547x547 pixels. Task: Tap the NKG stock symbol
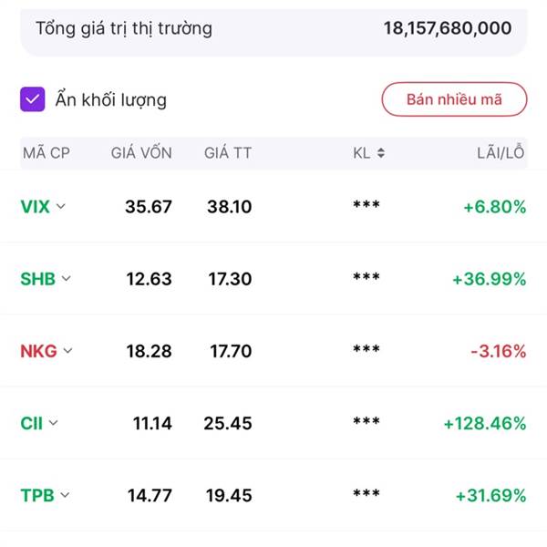38,351
